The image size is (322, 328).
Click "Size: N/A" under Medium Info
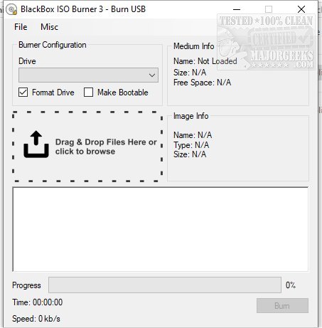coord(190,73)
